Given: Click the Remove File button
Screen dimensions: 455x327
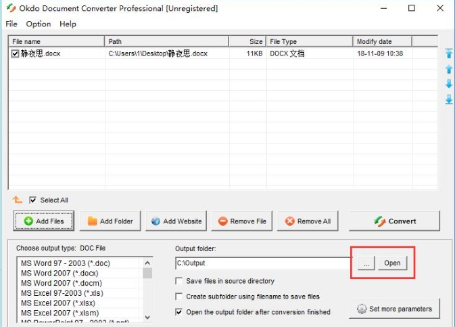Looking at the screenshot, I should [242, 221].
